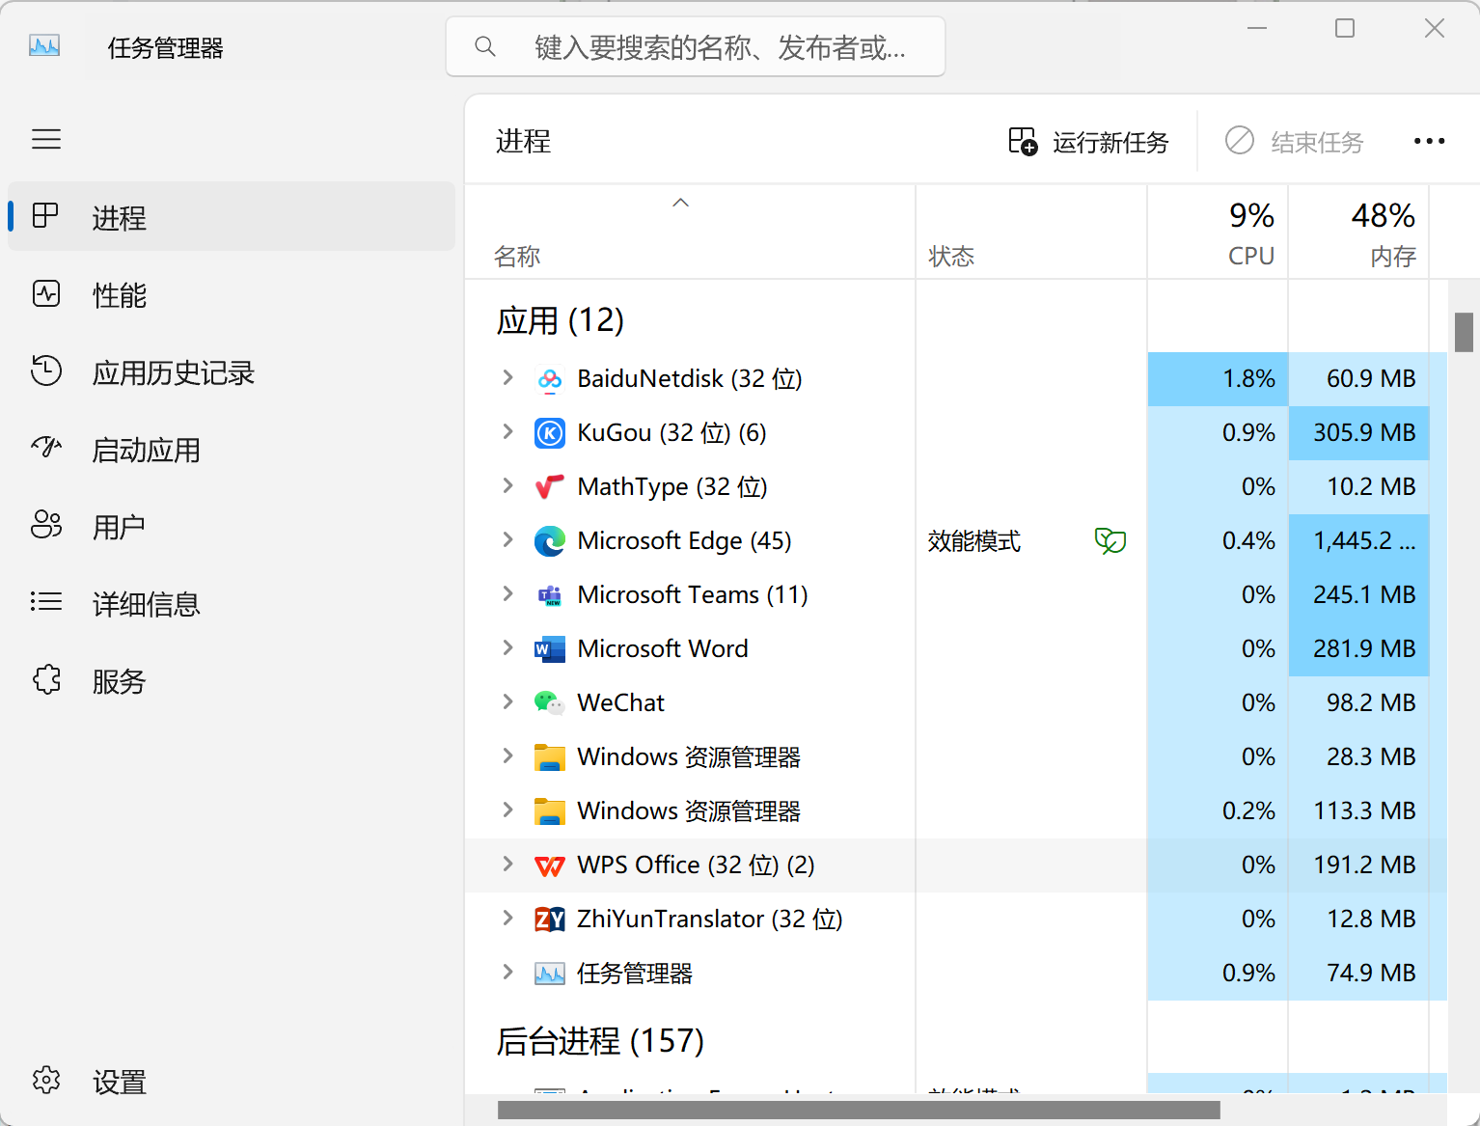Click the 1,445.2 memory value for Edge
This screenshot has width=1480, height=1126.
pyautogui.click(x=1358, y=541)
